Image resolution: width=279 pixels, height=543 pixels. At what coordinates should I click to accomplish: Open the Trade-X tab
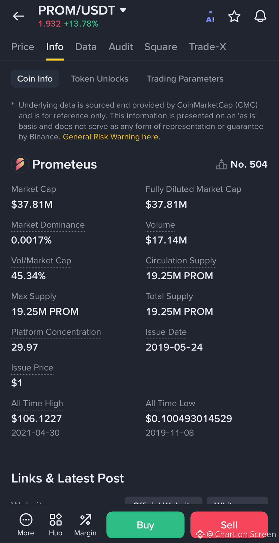(x=208, y=47)
